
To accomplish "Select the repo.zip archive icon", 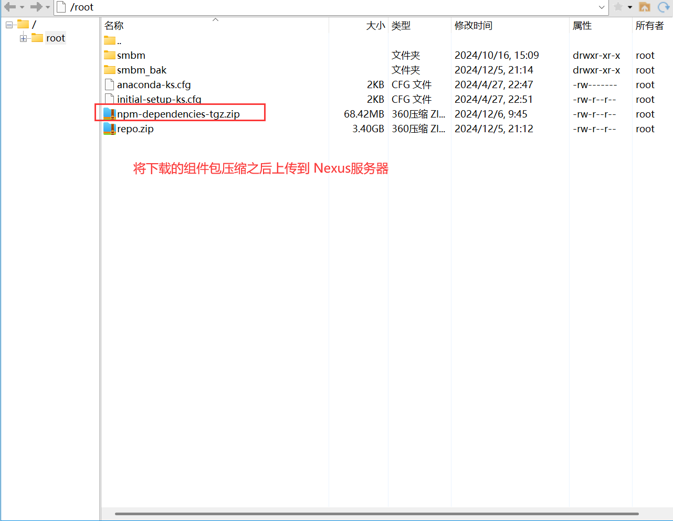I will 109,129.
